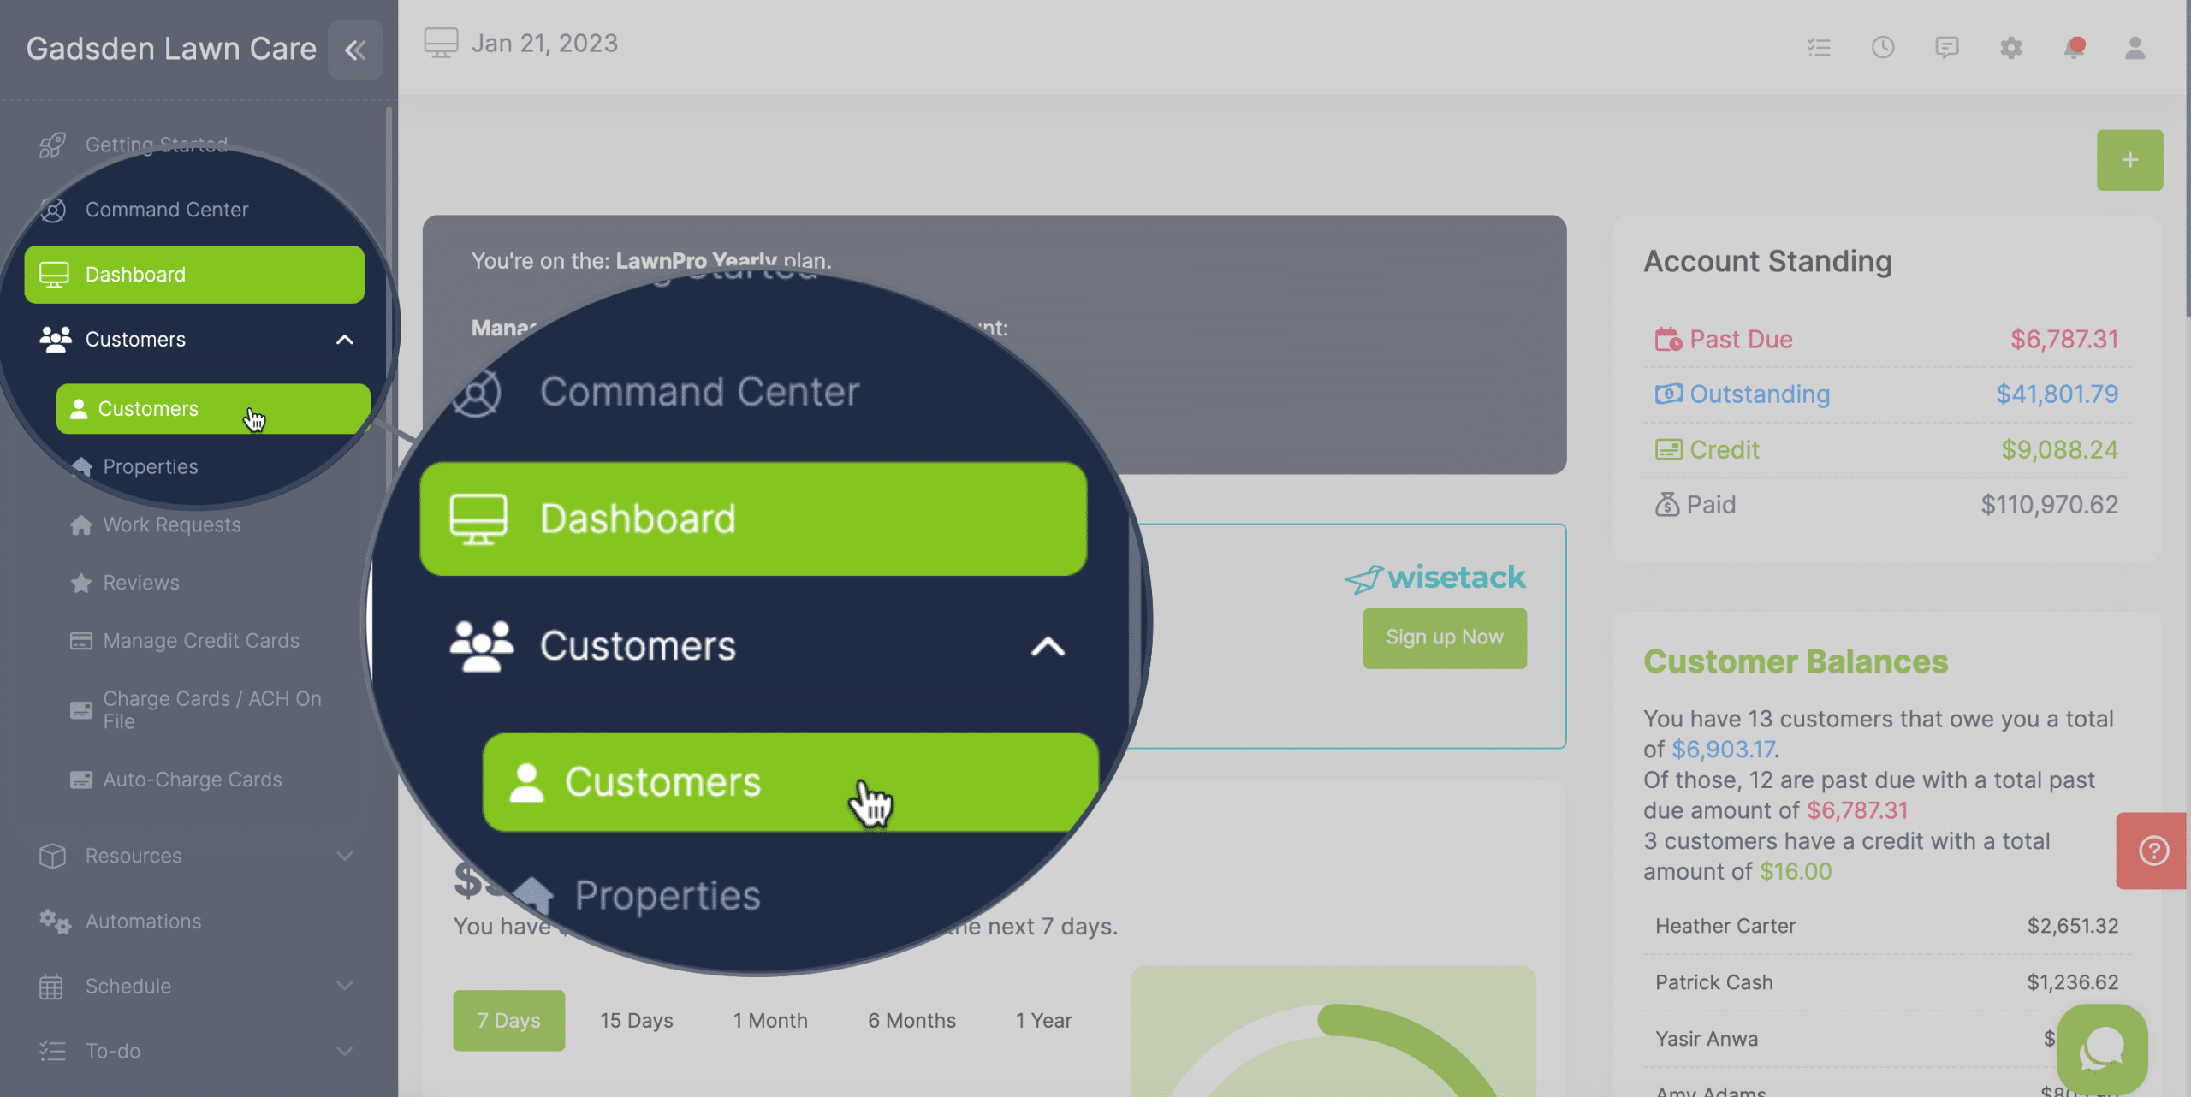Expand the Schedule menu chevron
The height and width of the screenshot is (1097, 2191).
click(x=345, y=986)
